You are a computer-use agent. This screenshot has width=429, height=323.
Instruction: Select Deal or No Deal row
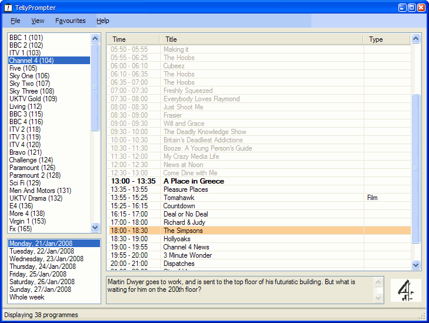pos(259,214)
